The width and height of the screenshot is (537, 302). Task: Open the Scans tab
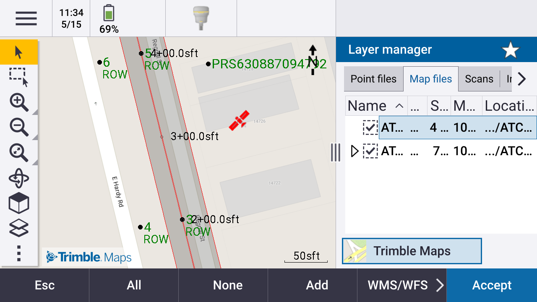point(479,79)
